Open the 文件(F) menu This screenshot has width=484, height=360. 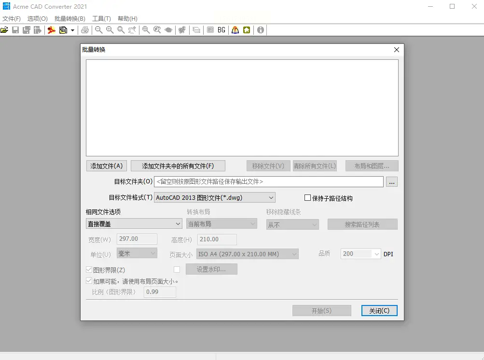pyautogui.click(x=12, y=18)
